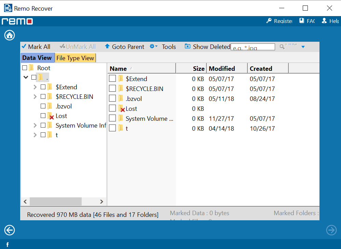
Task: Click the UnMark All icon
Action: [63, 47]
